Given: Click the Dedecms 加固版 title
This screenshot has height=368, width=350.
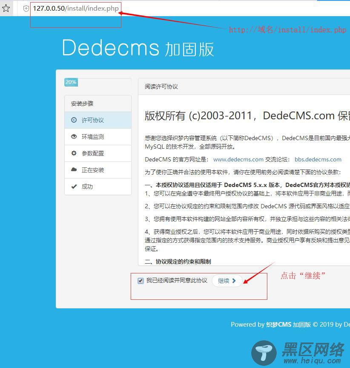Looking at the screenshot, I should point(138,49).
